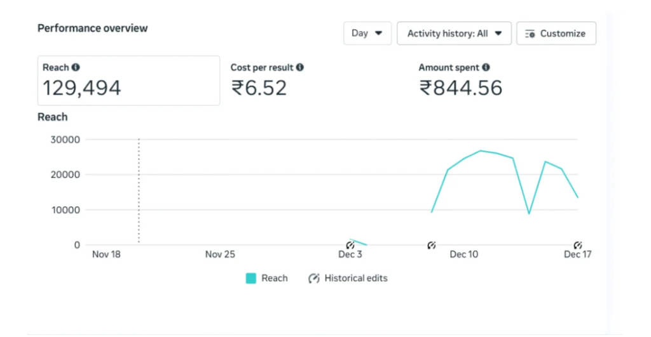Select the Reach metric card
Screen dimensions: 651x337
pyautogui.click(x=128, y=81)
